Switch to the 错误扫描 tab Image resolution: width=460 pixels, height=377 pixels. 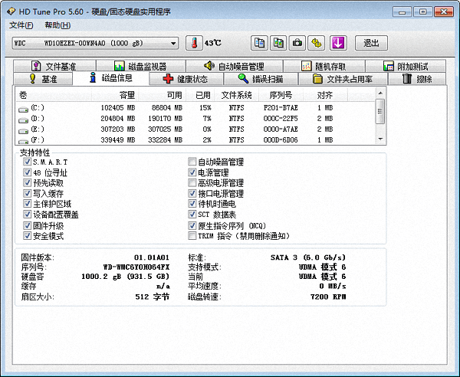[x=260, y=79]
